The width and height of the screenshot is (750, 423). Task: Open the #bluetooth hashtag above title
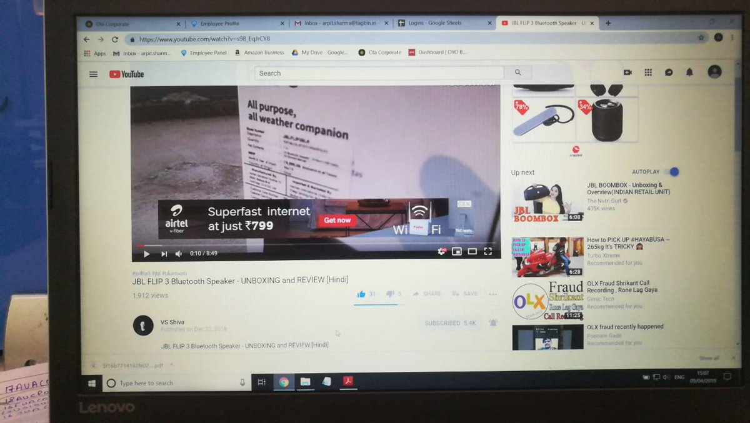[175, 274]
